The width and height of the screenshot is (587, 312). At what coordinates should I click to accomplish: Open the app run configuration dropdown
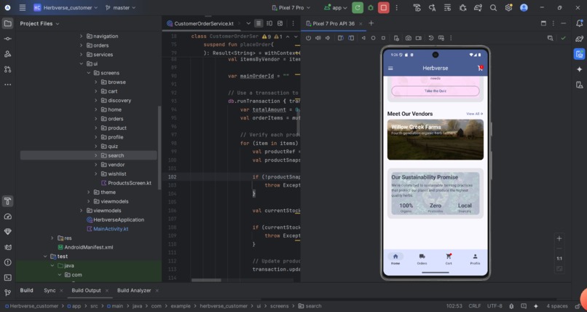(336, 7)
